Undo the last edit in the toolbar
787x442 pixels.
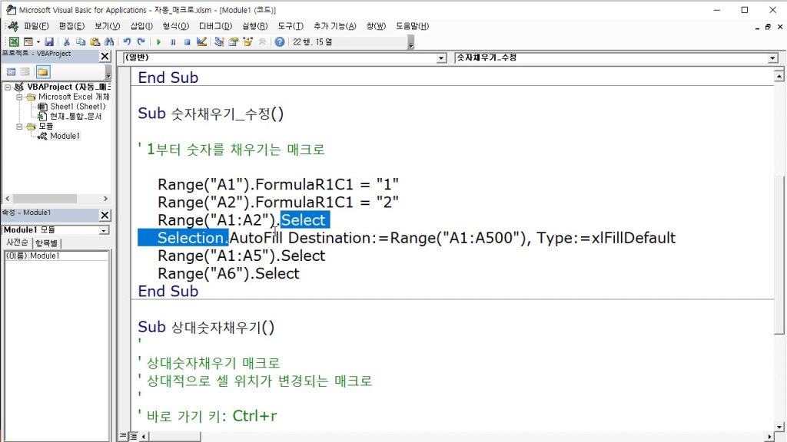tap(128, 41)
